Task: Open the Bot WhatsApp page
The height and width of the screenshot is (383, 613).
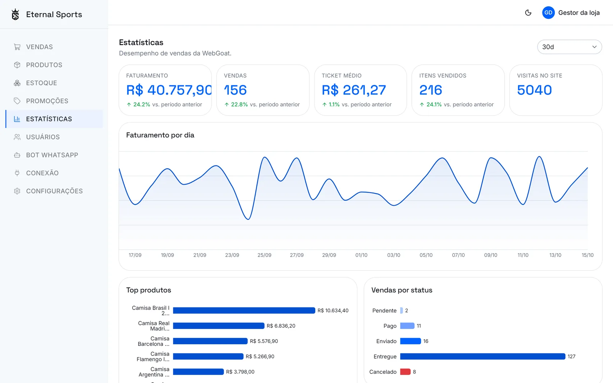Action: [54, 155]
